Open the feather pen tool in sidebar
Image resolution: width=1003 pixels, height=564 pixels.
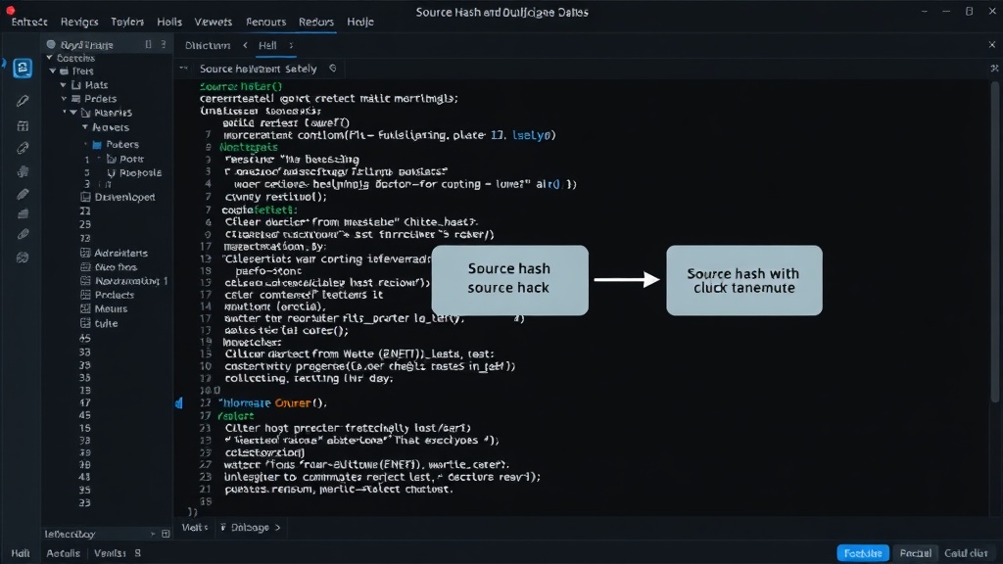coord(23,101)
